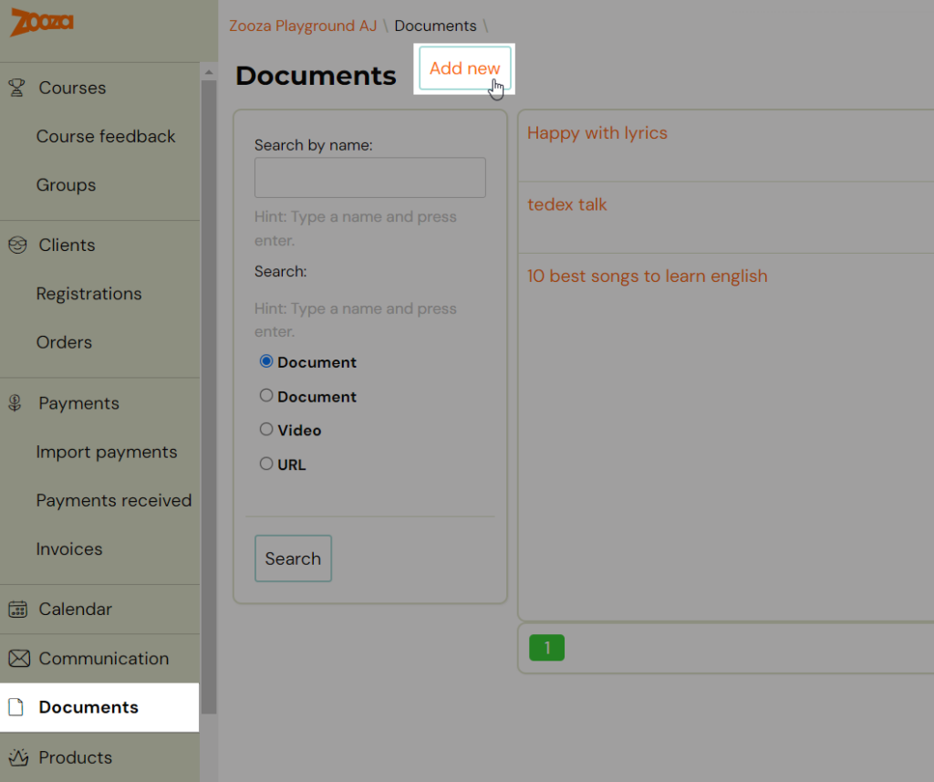Click the Add new button
Viewport: 934px width, 782px height.
tap(464, 68)
